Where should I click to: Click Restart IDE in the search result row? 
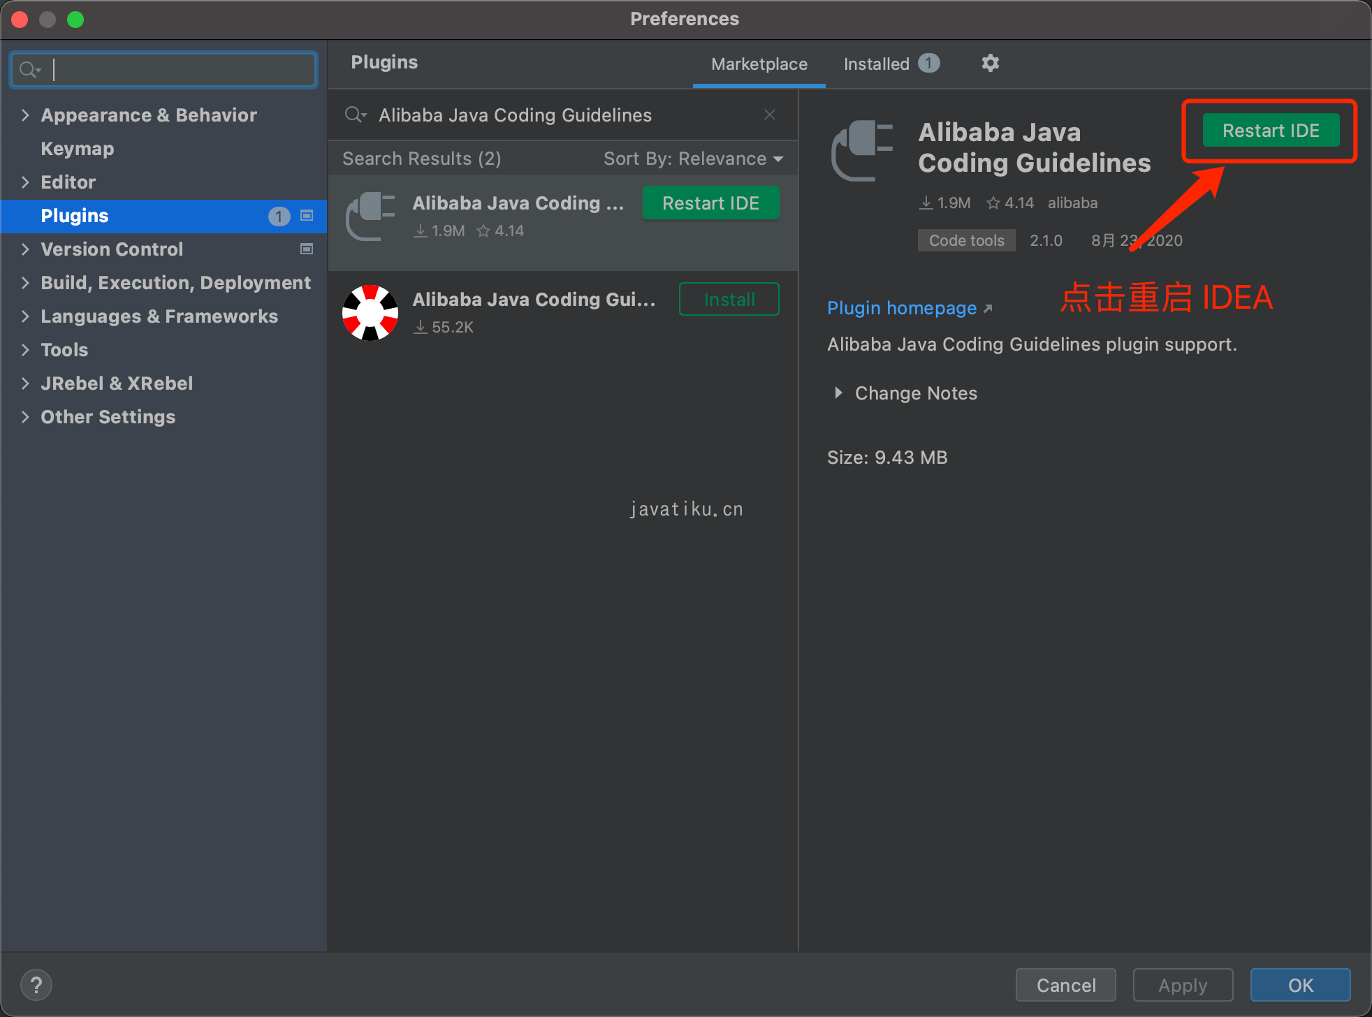pyautogui.click(x=710, y=203)
